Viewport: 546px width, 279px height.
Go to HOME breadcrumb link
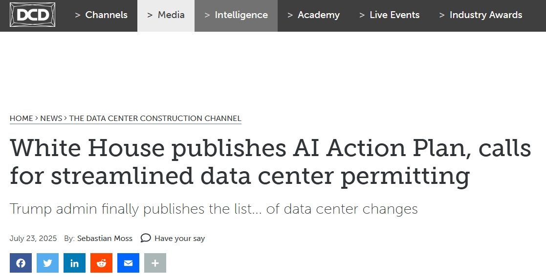click(x=21, y=118)
